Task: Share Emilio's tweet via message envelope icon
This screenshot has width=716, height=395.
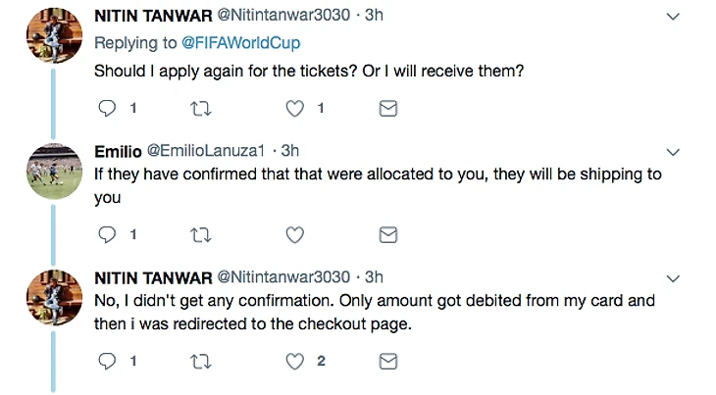Action: coord(387,235)
